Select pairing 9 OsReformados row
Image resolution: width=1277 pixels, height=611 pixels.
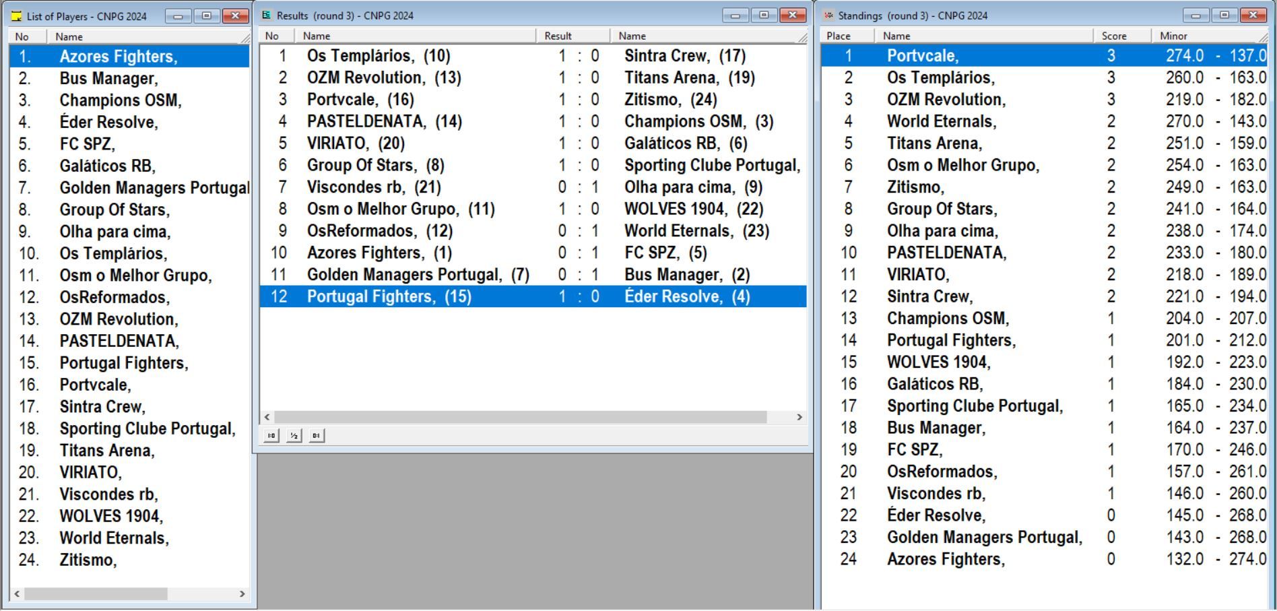(533, 230)
